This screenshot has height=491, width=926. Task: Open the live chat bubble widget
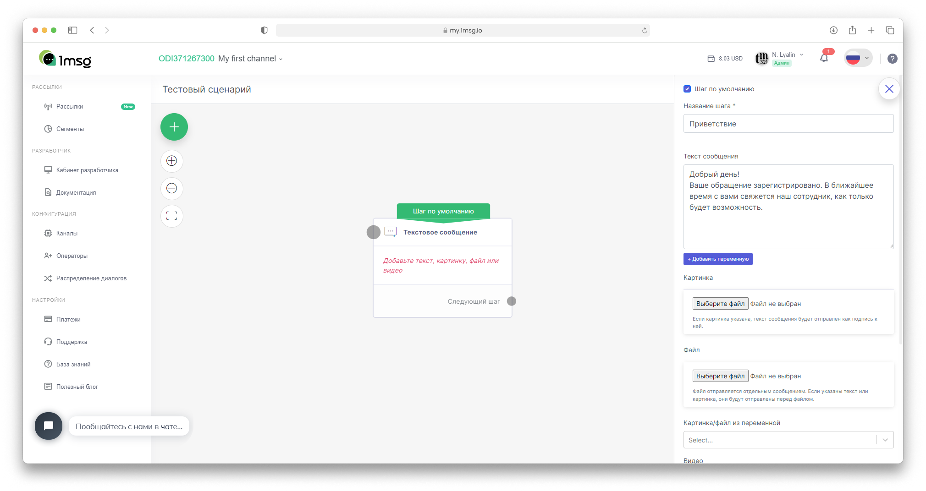pos(49,426)
